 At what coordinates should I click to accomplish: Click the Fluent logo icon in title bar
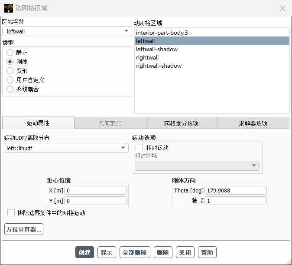(9, 8)
